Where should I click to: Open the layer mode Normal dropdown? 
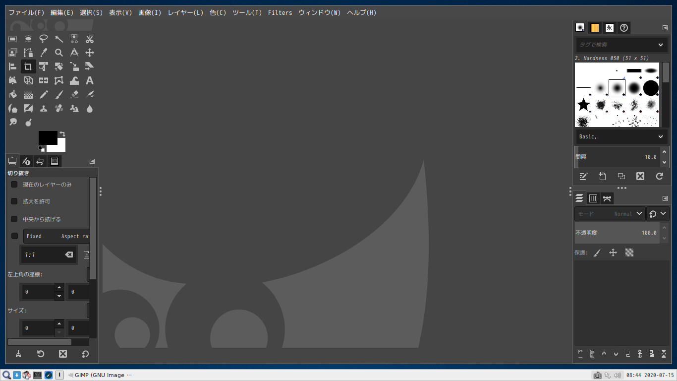[x=610, y=214]
